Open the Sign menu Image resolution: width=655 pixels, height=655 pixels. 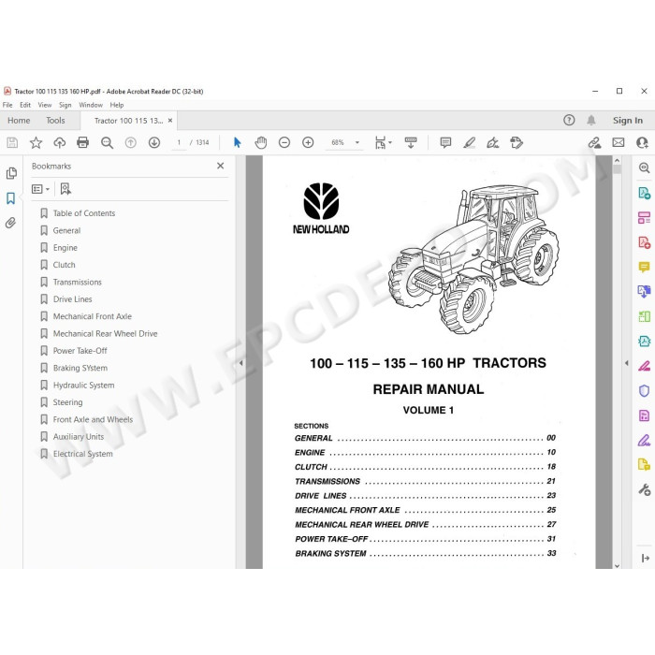coord(65,105)
